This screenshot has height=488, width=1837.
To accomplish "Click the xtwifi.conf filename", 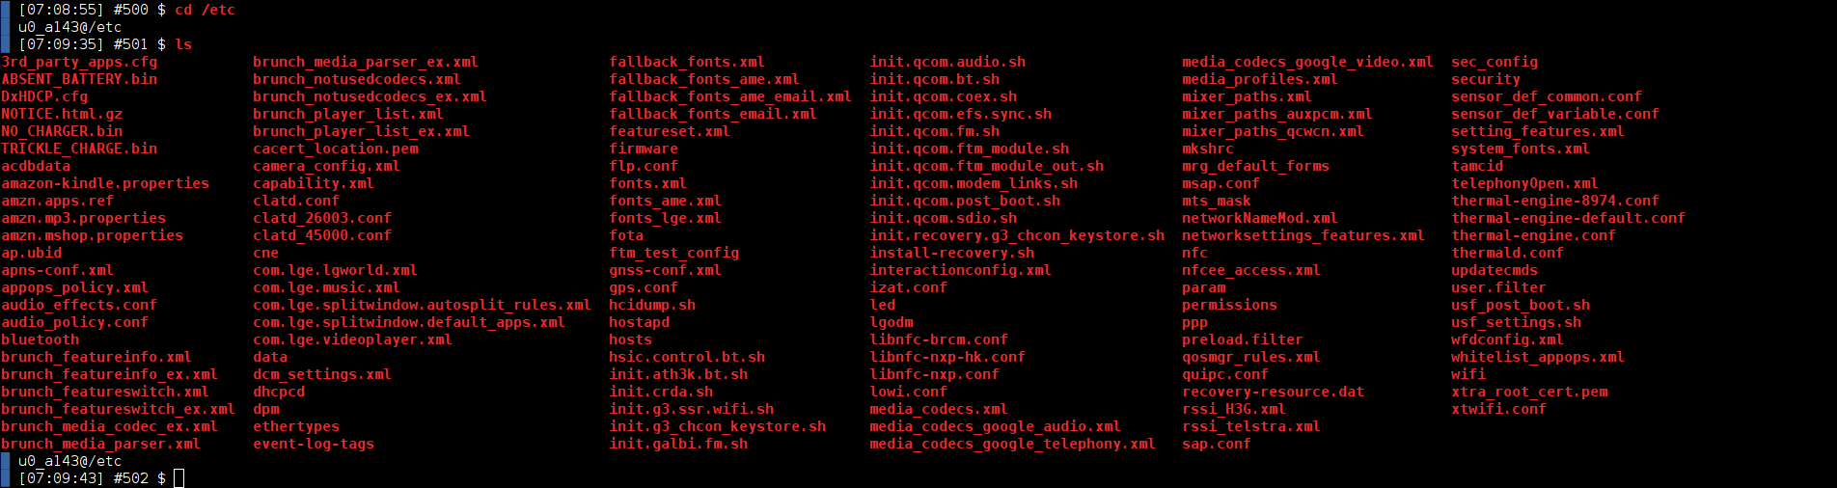I will click(x=1498, y=409).
